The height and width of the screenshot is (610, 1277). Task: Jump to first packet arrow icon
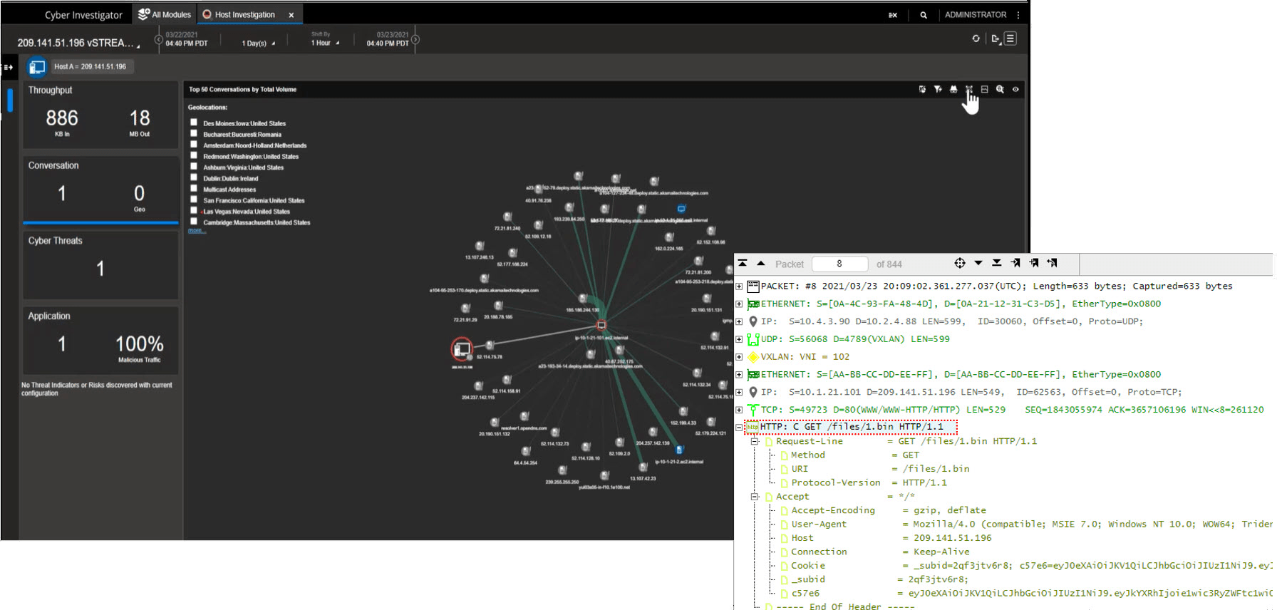pos(743,264)
